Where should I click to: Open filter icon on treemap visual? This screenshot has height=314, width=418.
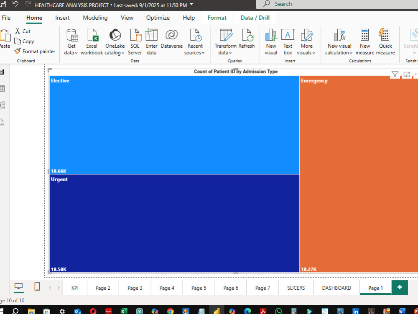click(x=395, y=74)
